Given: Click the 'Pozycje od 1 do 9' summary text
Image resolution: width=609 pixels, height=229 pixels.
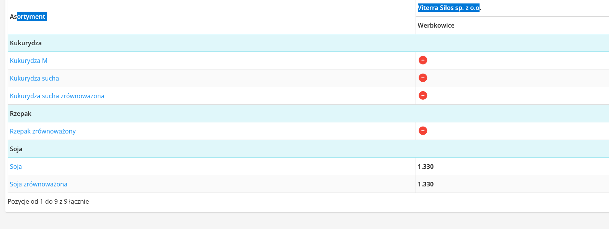Looking at the screenshot, I should (48, 201).
